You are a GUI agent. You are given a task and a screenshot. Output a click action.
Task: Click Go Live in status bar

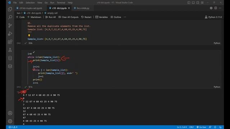(x=201, y=127)
